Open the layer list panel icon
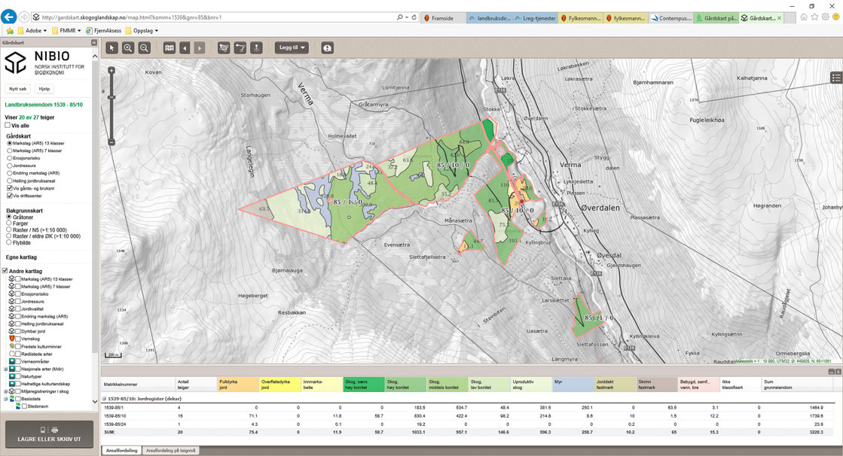The height and width of the screenshot is (456, 843). pos(835,78)
